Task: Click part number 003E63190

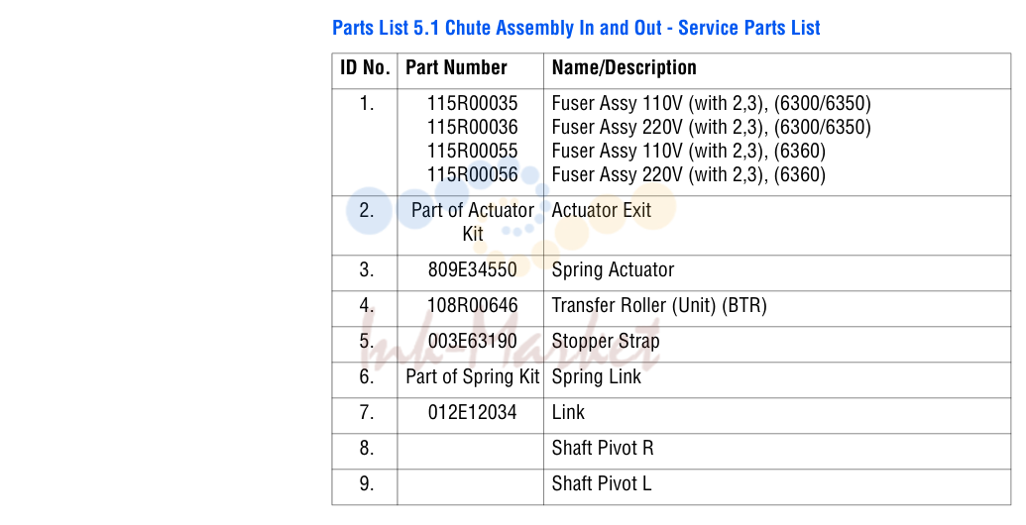Action: pos(473,342)
